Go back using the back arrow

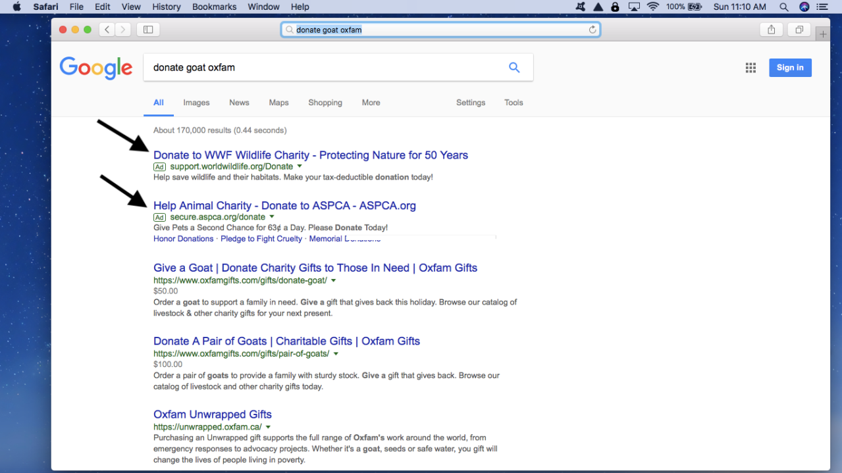point(107,30)
